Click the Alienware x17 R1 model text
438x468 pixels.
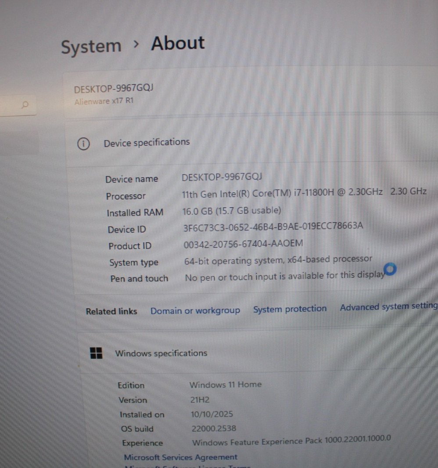(104, 101)
